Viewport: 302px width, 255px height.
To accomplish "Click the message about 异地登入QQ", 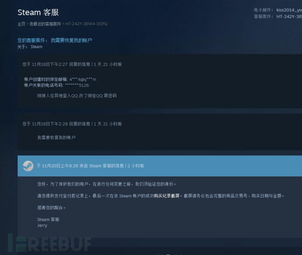I will tap(77, 96).
